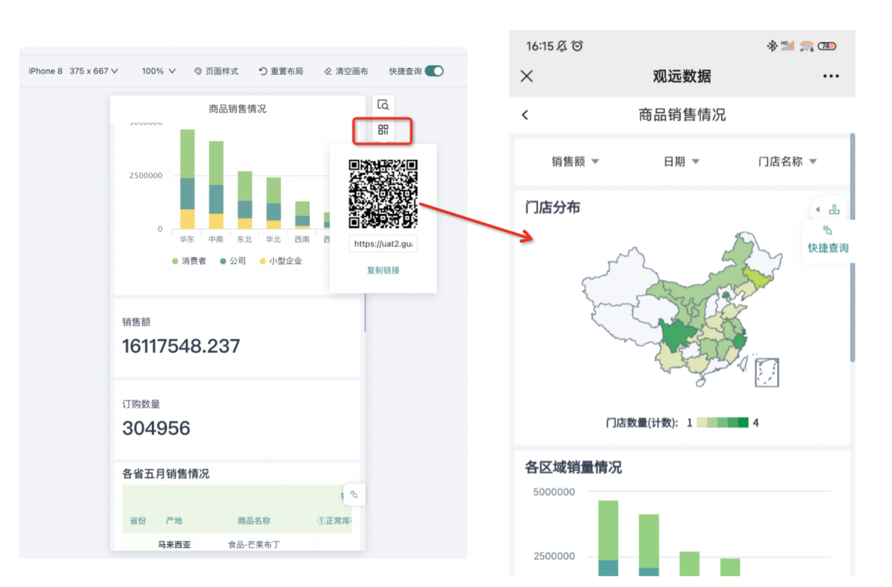Toggle the 公司 legend item
This screenshot has width=892, height=587.
pyautogui.click(x=233, y=261)
